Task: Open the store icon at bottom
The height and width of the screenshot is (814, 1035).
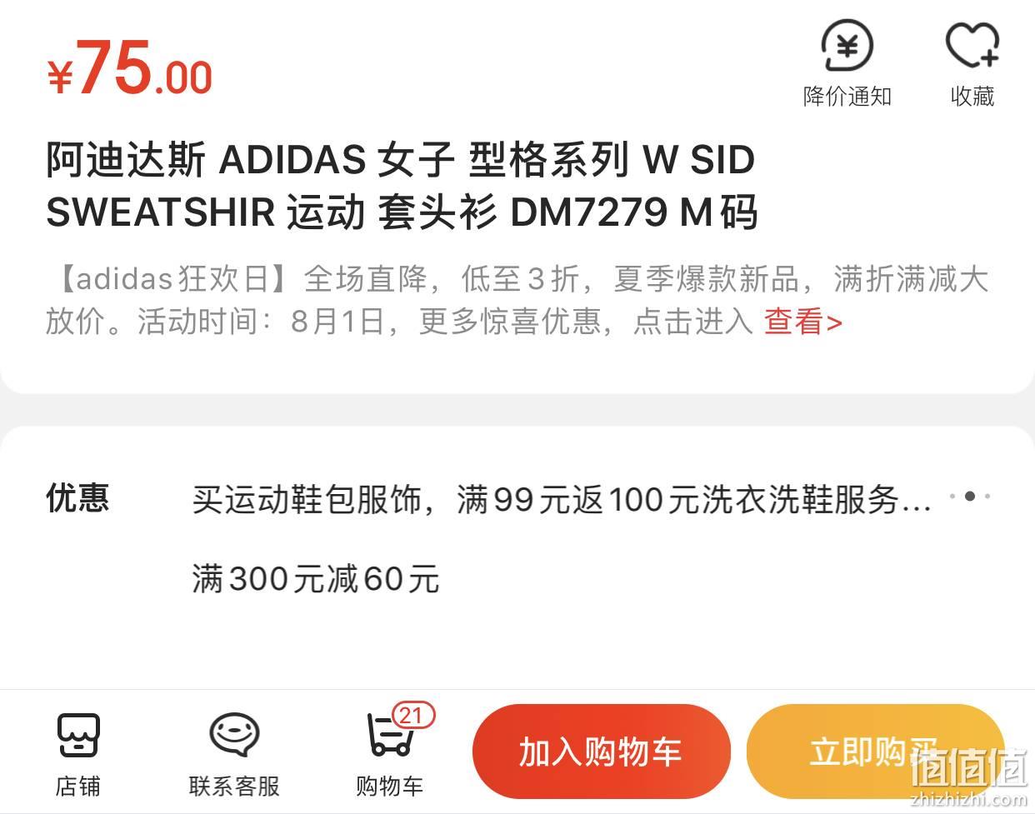Action: [x=78, y=735]
